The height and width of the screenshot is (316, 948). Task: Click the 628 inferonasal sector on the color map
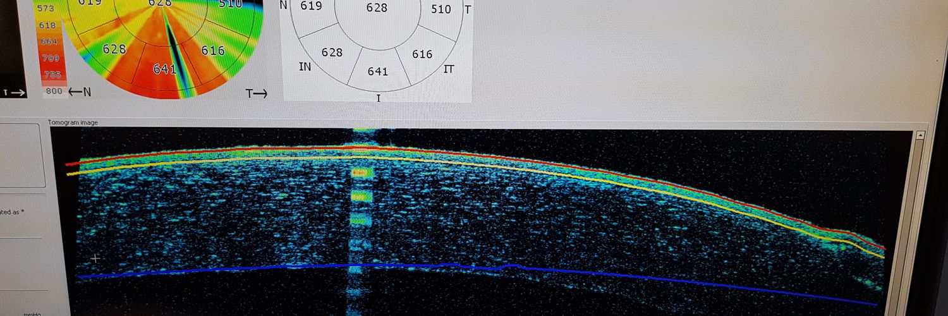[114, 49]
